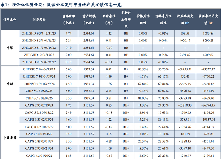
Task: Select cell CAPG 4.2 01/20/22
Action: click(x=39, y=156)
